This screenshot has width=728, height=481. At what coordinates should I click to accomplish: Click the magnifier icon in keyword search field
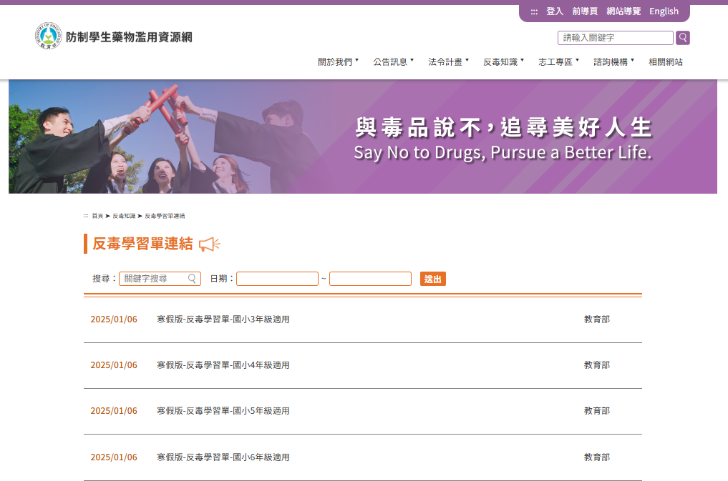pyautogui.click(x=192, y=279)
